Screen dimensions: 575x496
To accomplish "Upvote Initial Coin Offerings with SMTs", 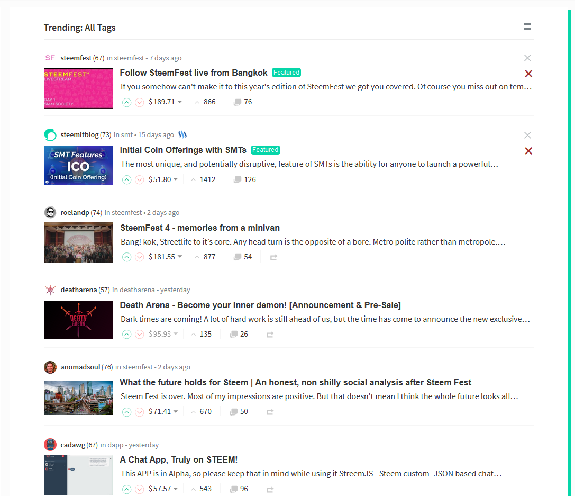I will click(x=126, y=180).
